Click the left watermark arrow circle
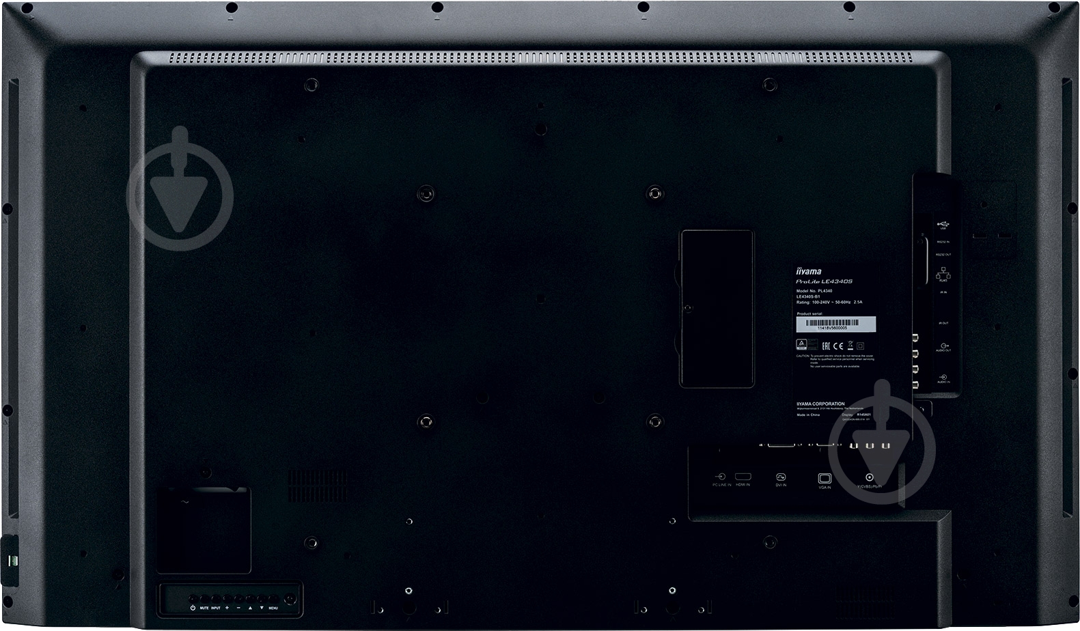 [180, 197]
